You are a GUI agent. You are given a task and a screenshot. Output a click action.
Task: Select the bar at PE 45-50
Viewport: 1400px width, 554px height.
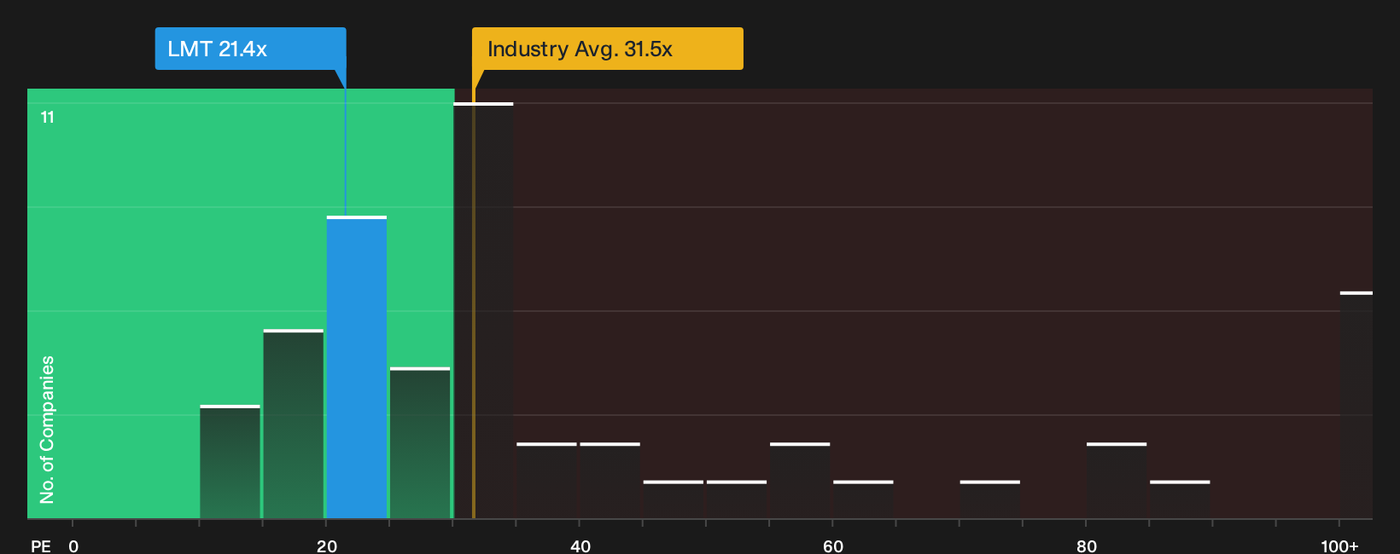coord(674,499)
